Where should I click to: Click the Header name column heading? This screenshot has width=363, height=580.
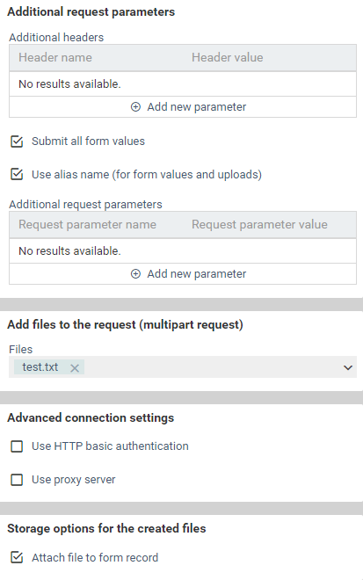coord(55,57)
